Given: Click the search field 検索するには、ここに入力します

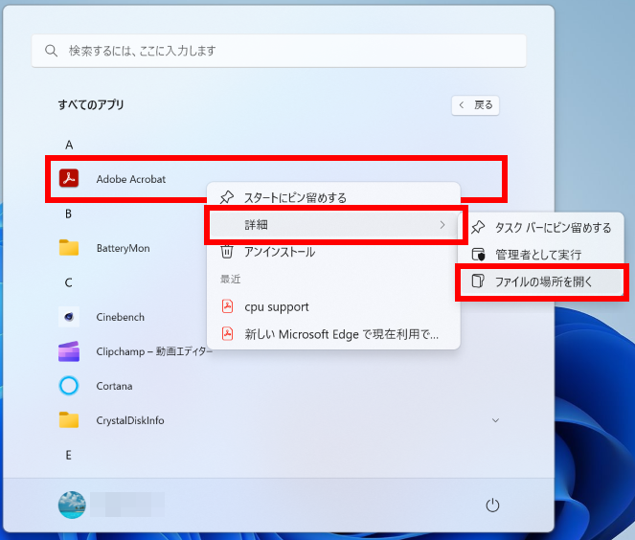Looking at the screenshot, I should [279, 51].
